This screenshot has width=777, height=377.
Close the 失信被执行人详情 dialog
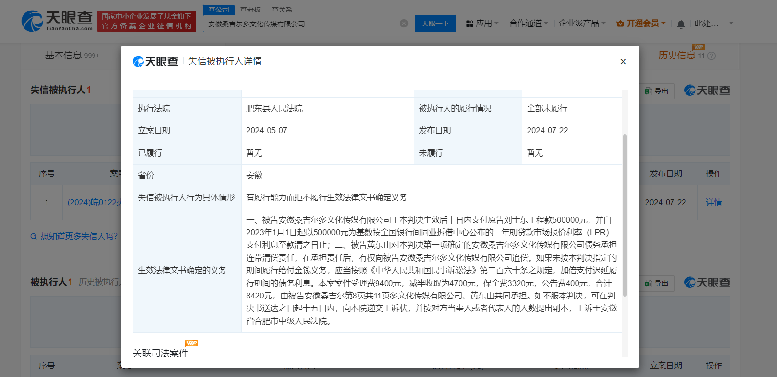pos(623,61)
